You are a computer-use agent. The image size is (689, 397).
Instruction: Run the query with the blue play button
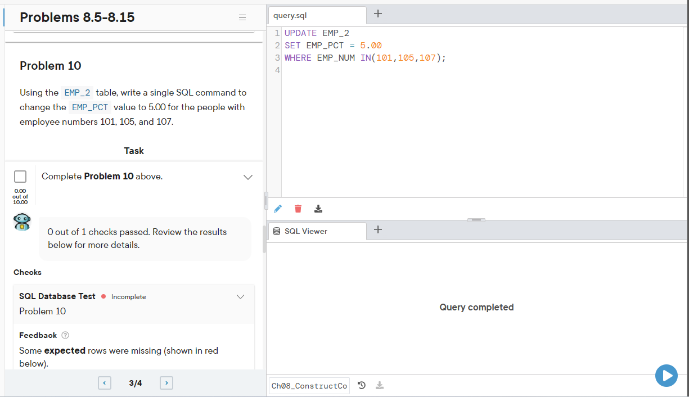tap(667, 376)
